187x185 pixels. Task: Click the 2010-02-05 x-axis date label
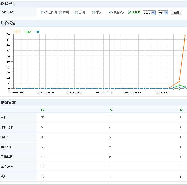[x=16, y=93]
